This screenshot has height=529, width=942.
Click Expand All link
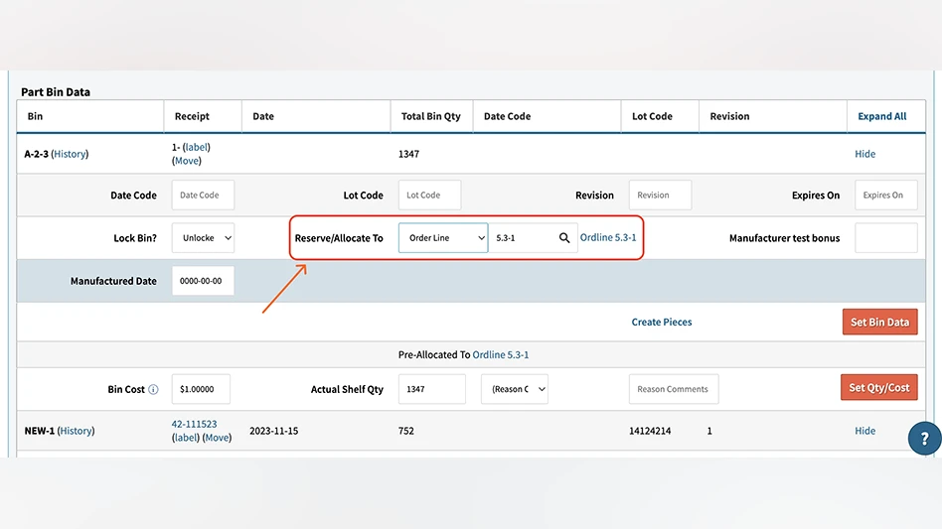click(x=882, y=116)
